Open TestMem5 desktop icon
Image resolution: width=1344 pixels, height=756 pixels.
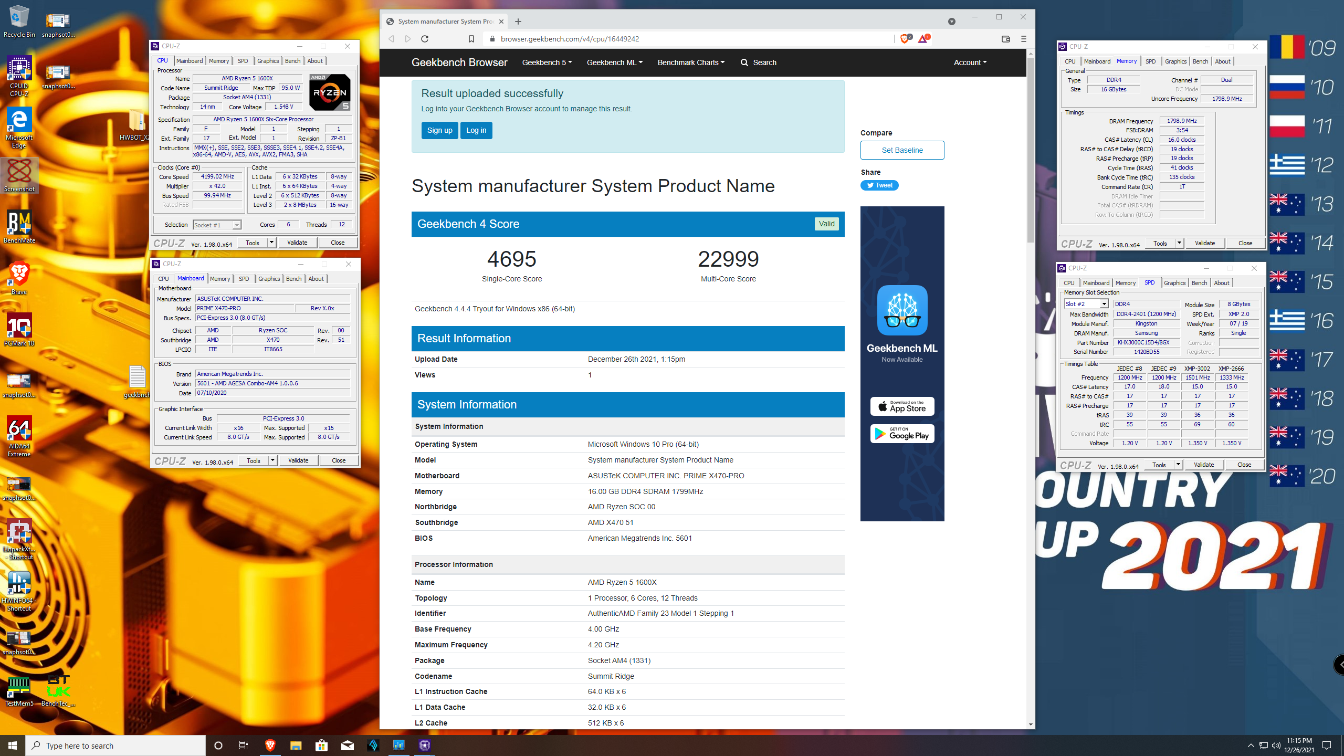coord(19,691)
